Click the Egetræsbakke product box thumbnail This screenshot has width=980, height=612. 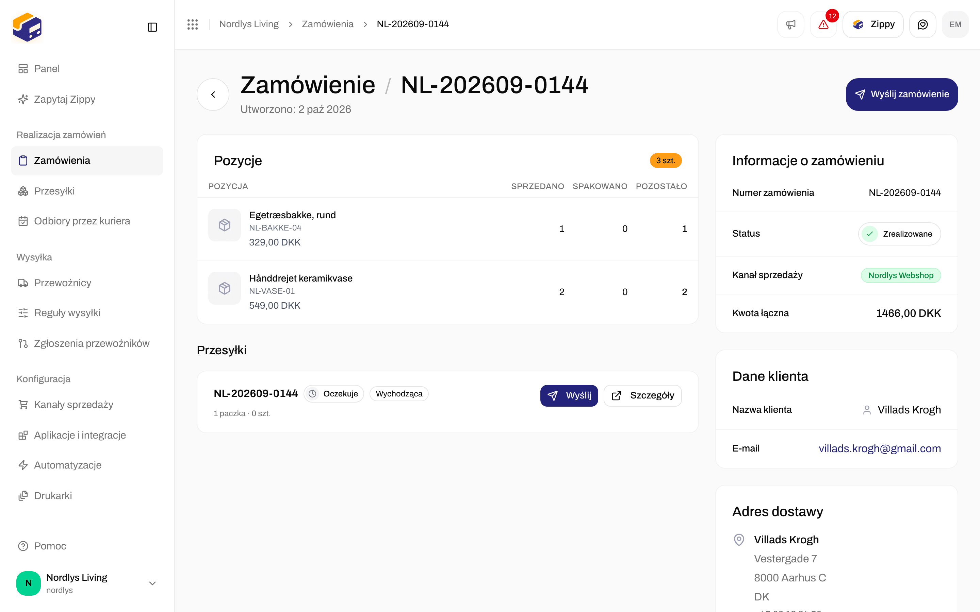(x=224, y=225)
